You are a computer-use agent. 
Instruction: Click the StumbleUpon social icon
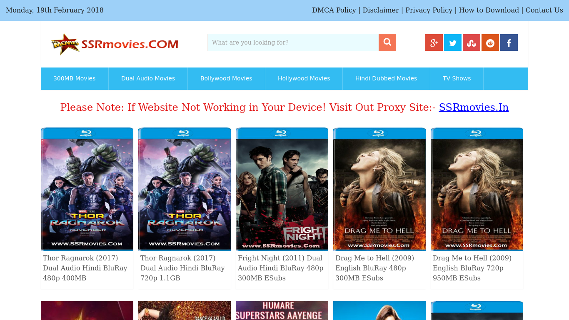coord(472,42)
